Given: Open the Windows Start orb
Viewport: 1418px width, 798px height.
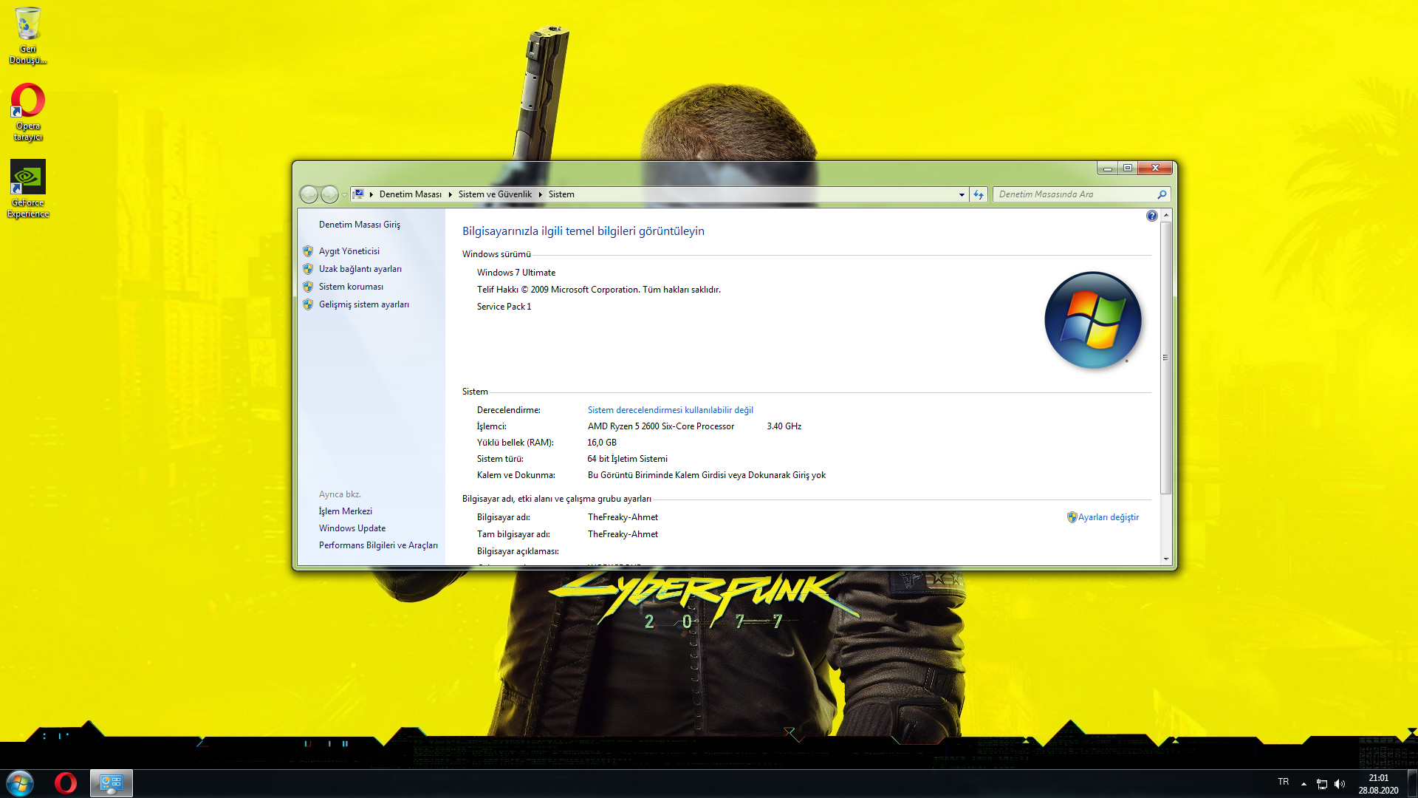Looking at the screenshot, I should 20,782.
